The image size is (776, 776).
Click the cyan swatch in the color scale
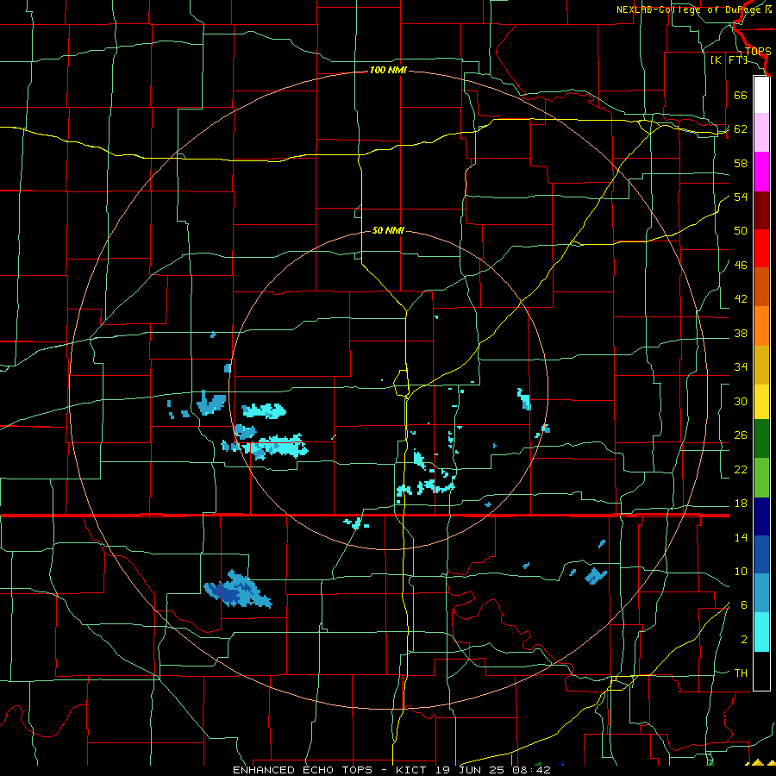[761, 632]
